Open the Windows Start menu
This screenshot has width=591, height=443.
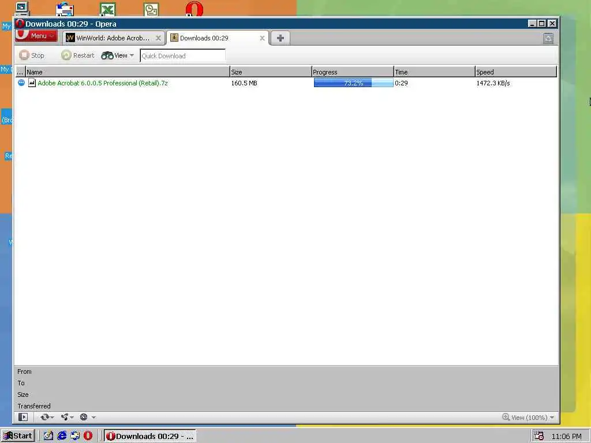[x=18, y=436]
